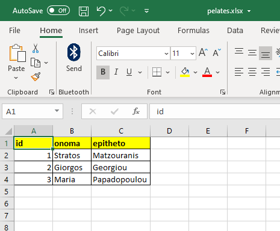Expand the Underline style arrow
The image size is (280, 231).
tap(140, 72)
